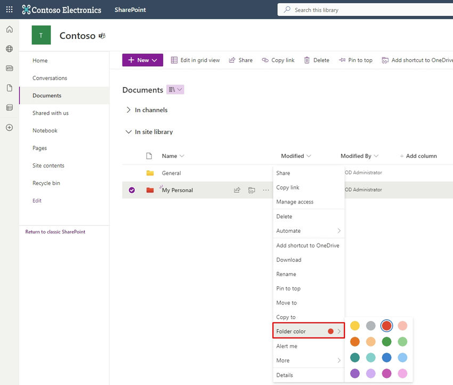The image size is (453, 385).
Task: Click the Home icon in the left rail
Action: pos(9,29)
